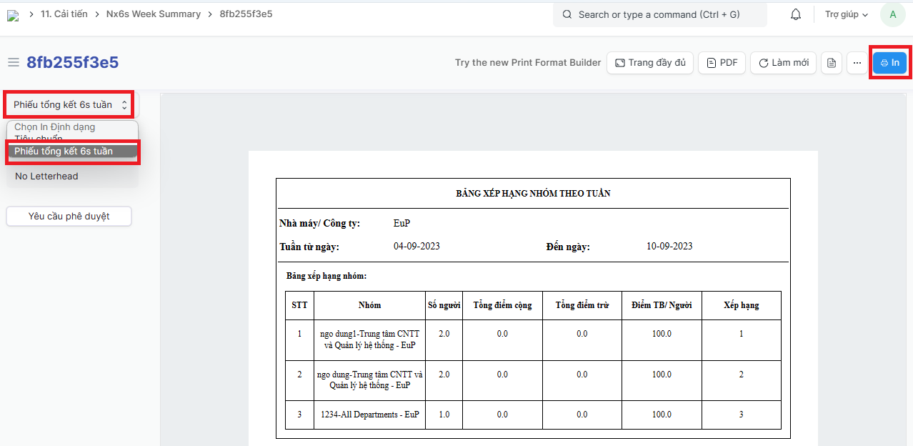This screenshot has width=913, height=446.
Task: Click the home logo in breadcrumb
Action: (x=13, y=15)
